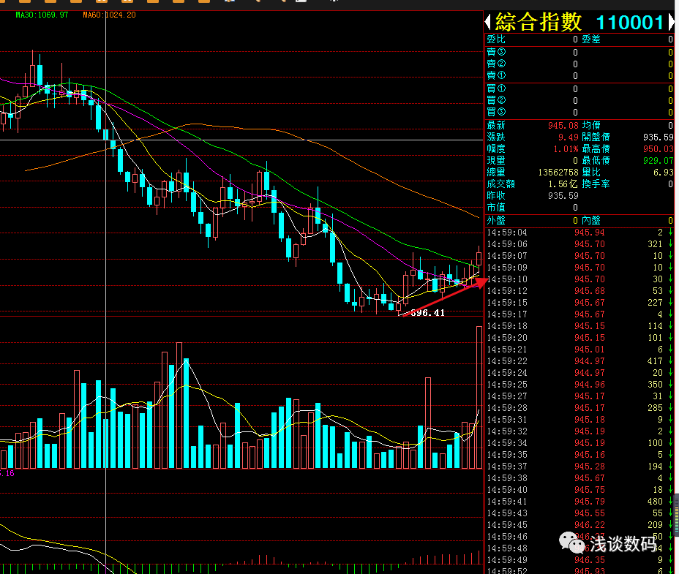Screen dimensions: 679x574
Task: Click the 內盤 label
Action: click(x=591, y=220)
